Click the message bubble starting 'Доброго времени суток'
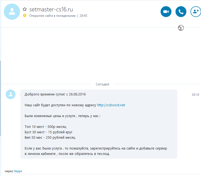The width and height of the screenshot is (201, 176). [x=99, y=124]
